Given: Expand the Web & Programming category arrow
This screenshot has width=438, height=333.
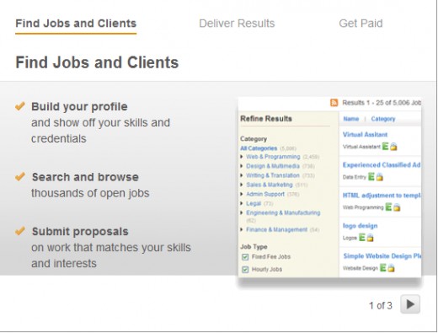Looking at the screenshot, I should pos(242,157).
